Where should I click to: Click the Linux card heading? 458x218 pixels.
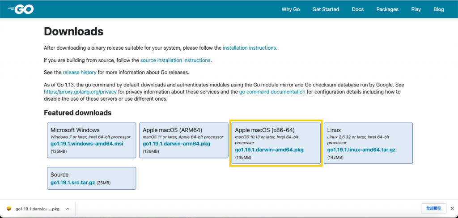tap(334, 130)
